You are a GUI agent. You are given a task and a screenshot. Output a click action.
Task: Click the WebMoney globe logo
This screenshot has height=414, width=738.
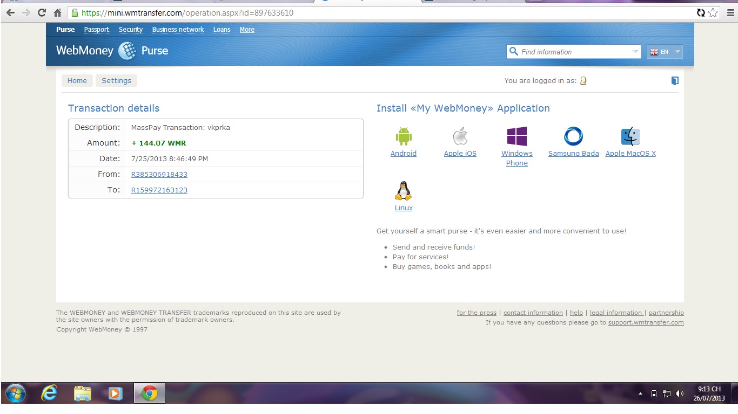pos(127,51)
